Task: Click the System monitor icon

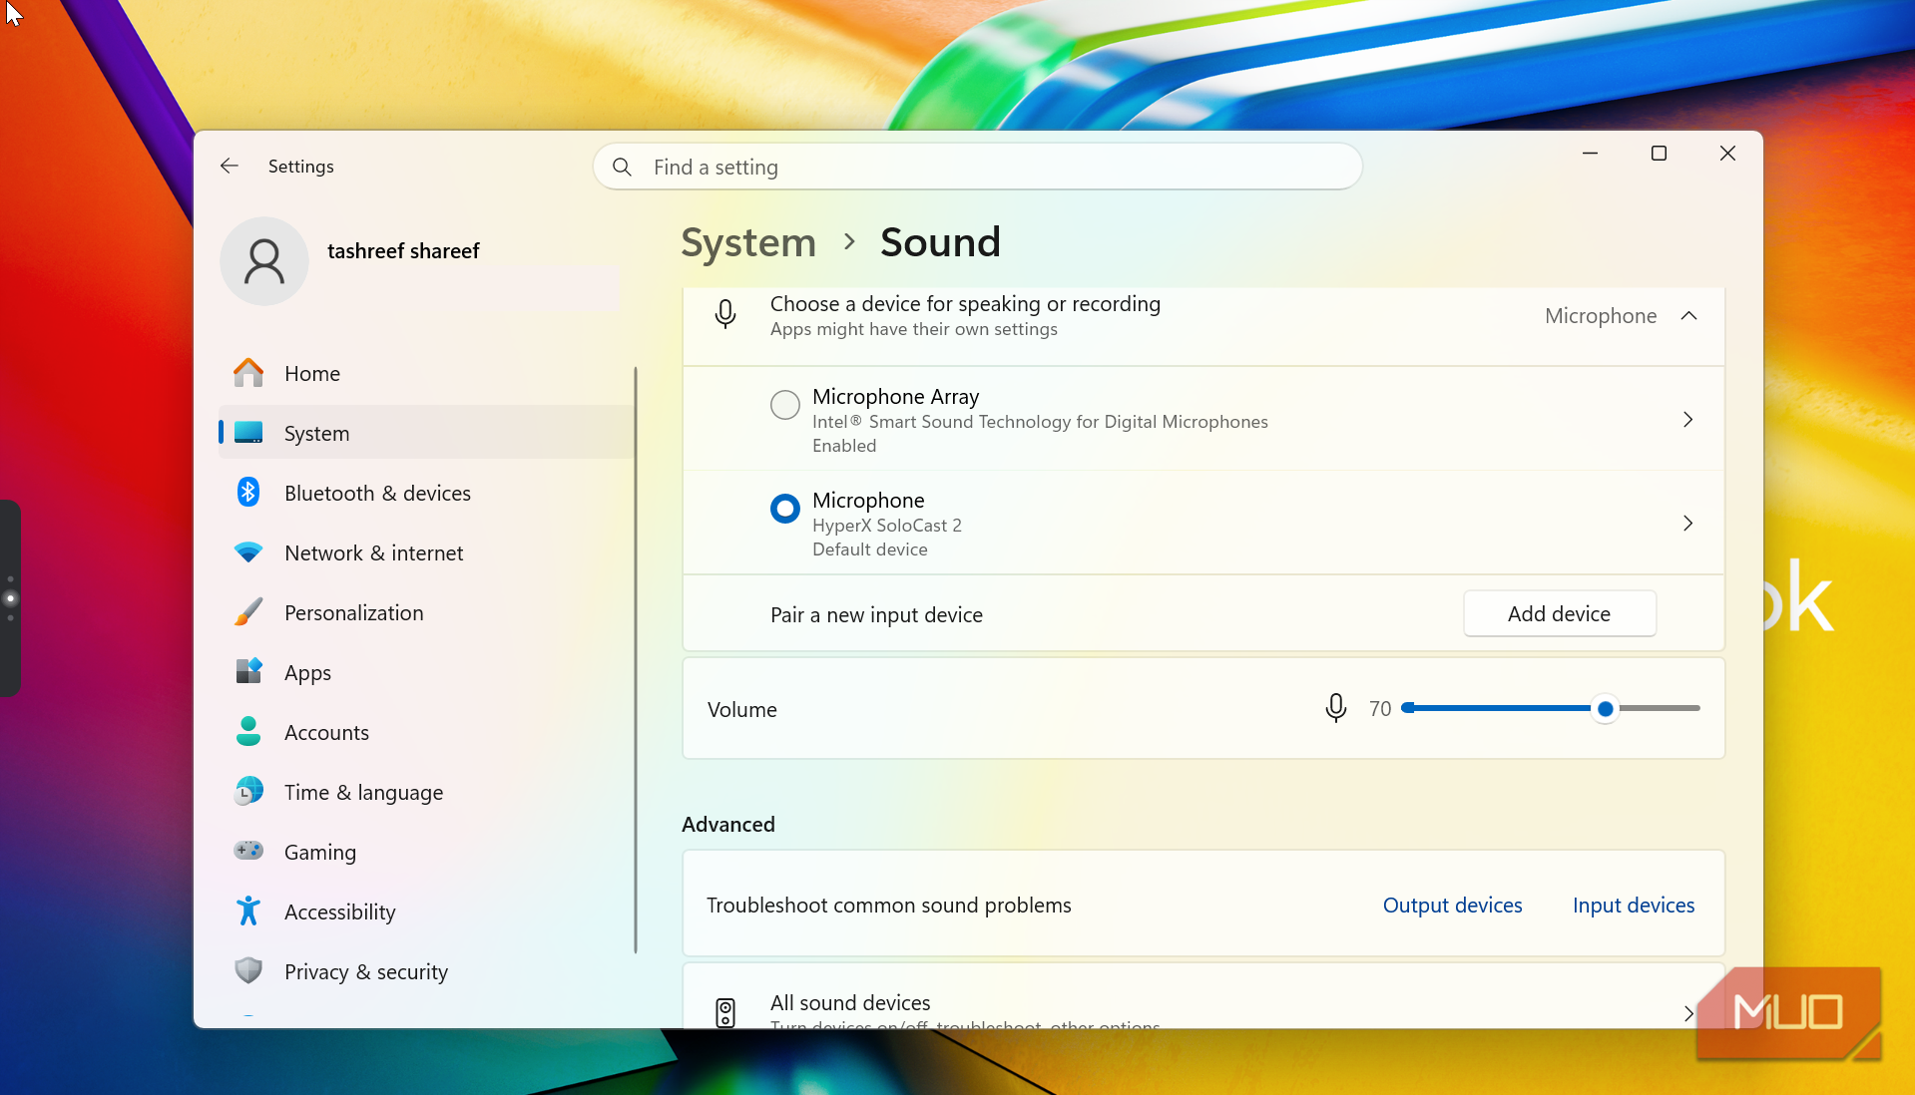Action: (x=248, y=433)
